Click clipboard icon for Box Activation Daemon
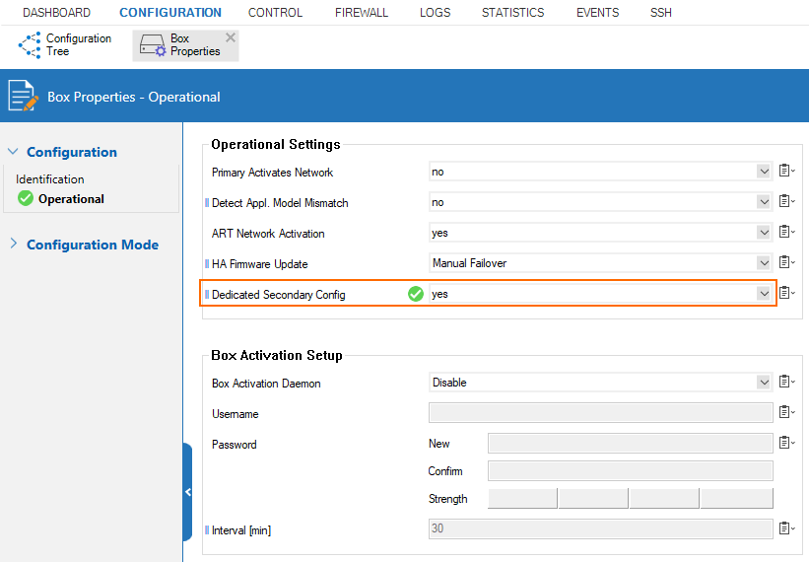Viewport: 809px width, 562px height. pos(786,381)
